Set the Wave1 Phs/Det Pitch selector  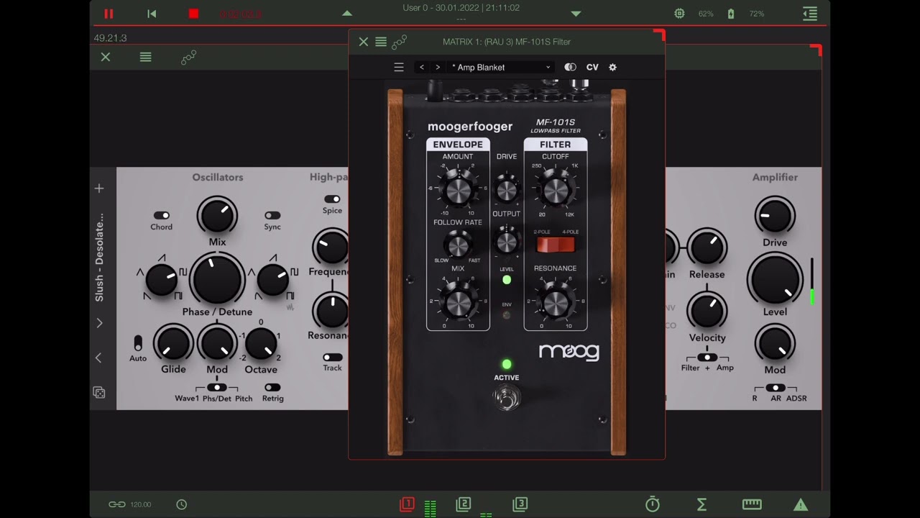coord(216,388)
